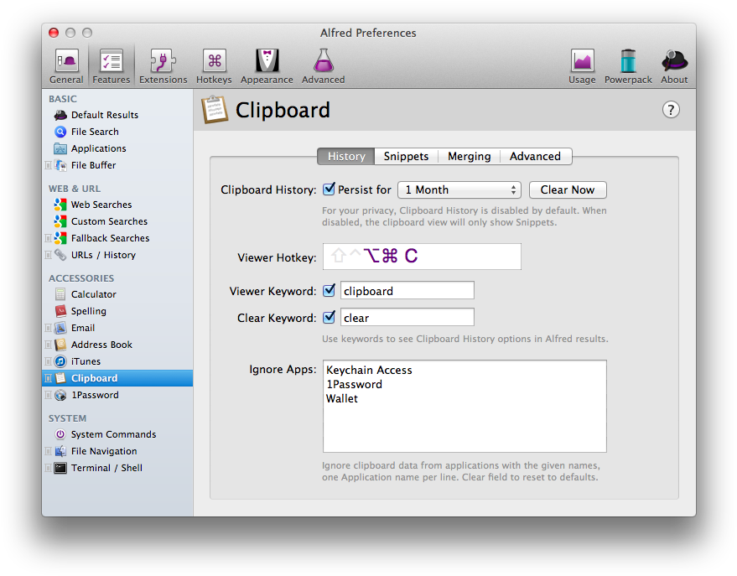
Task: Toggle Persist for checkbox
Action: pos(329,189)
